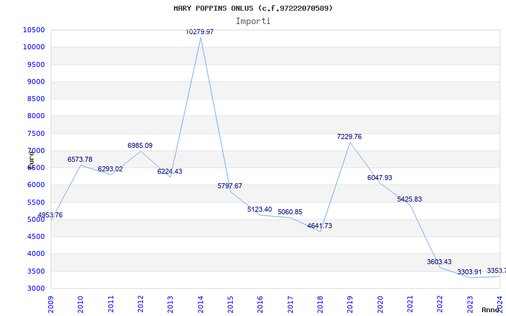
Task: Click the 5060.85 data label
Action: click(x=290, y=212)
